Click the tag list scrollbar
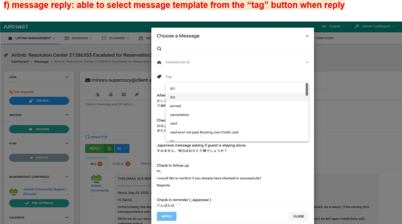Viewport: 402px width, 224px height. click(307, 89)
